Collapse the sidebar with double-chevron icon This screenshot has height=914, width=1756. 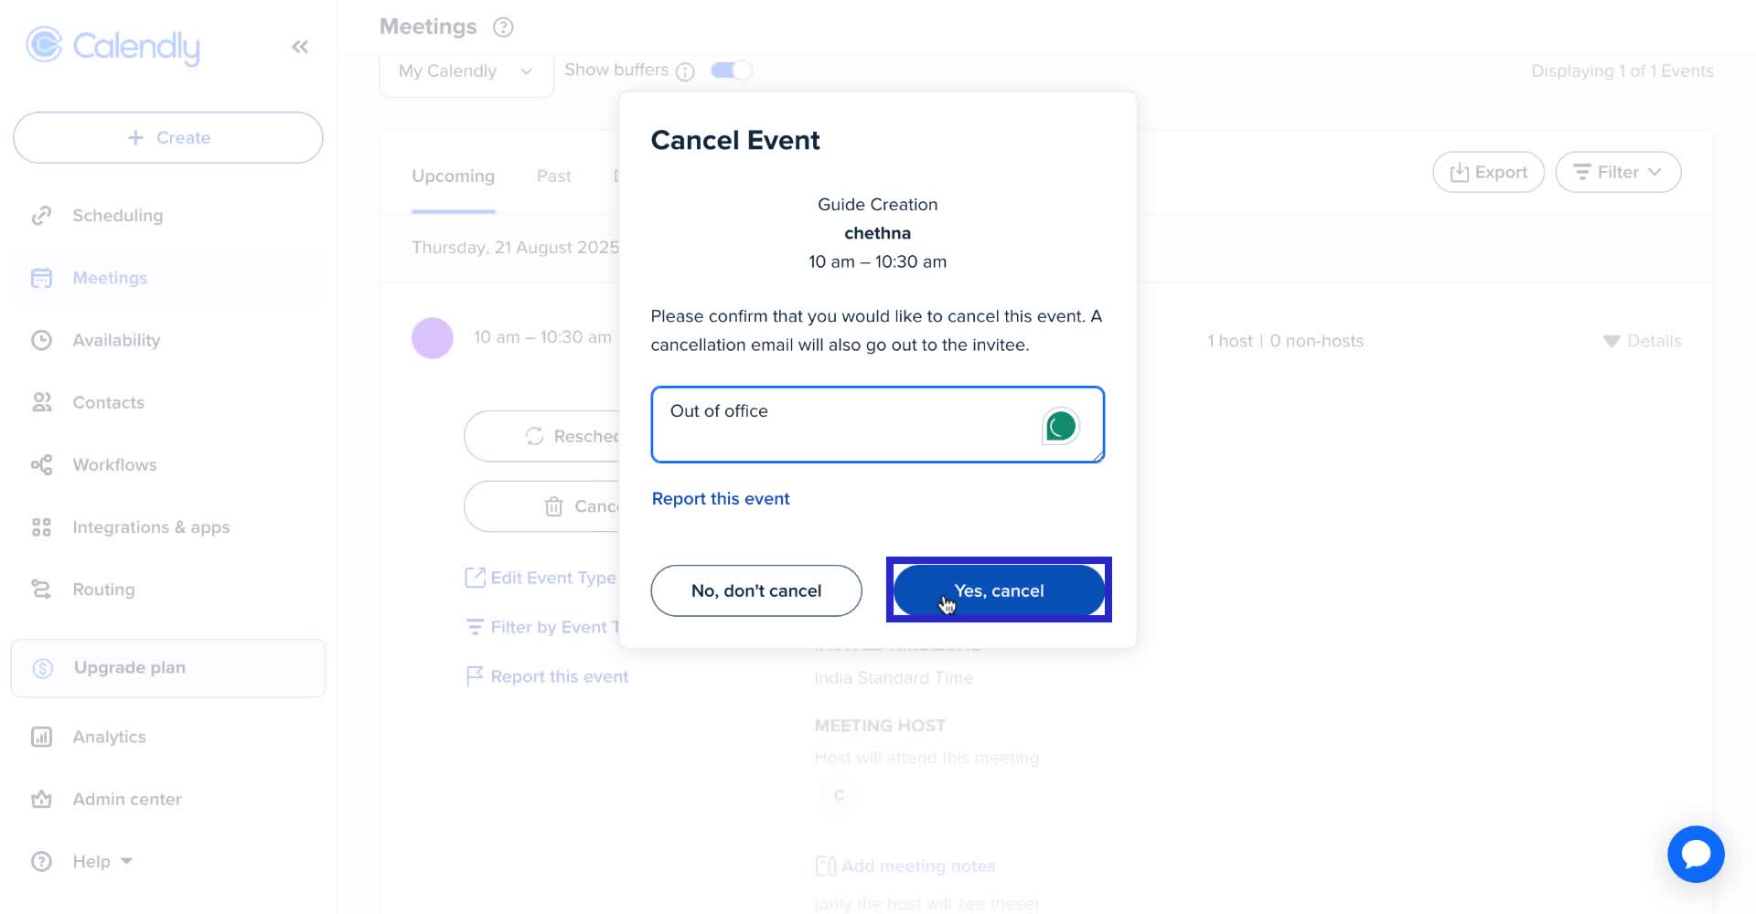300,47
